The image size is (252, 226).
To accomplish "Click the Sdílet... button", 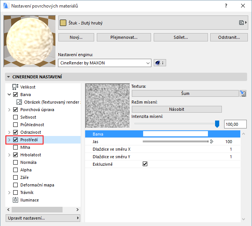I will (181, 37).
